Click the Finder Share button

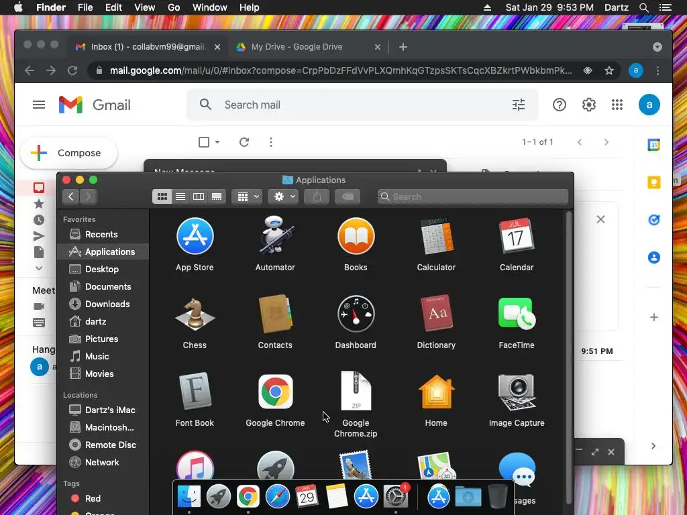(317, 196)
